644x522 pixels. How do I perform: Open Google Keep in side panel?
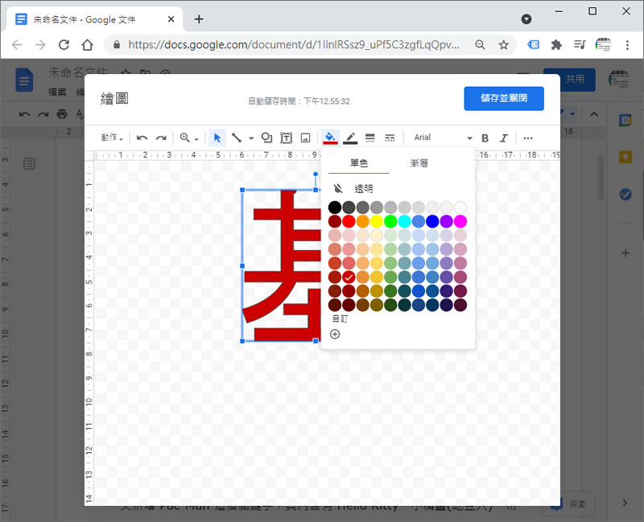[625, 157]
